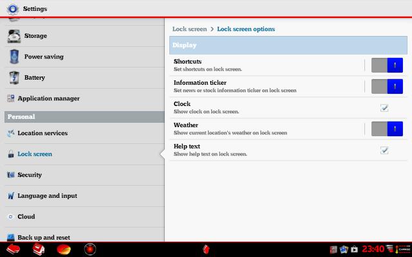Viewport: 412px width, 257px height.
Task: Open Back up and reset settings
Action: [x=44, y=237]
